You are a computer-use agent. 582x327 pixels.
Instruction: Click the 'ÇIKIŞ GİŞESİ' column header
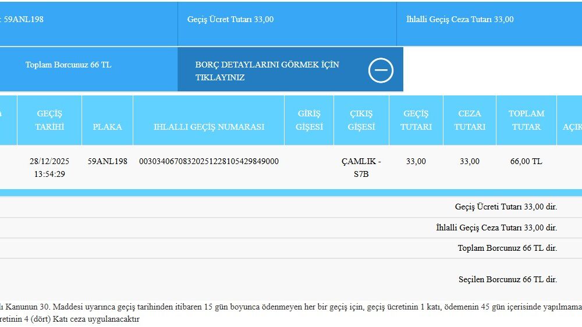[x=361, y=120]
